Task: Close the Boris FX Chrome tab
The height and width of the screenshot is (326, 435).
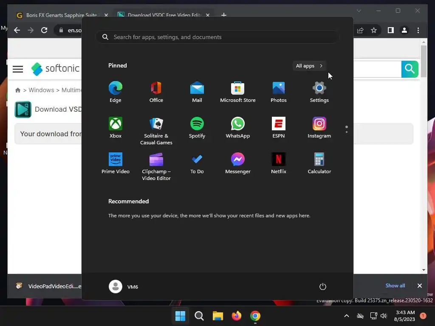Action: 106,15
